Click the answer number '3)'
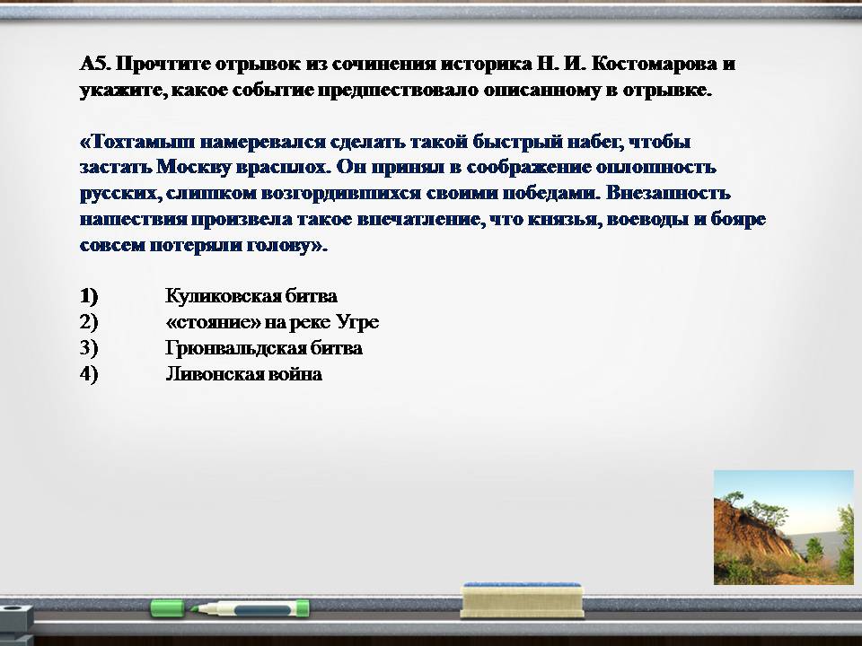 89,348
